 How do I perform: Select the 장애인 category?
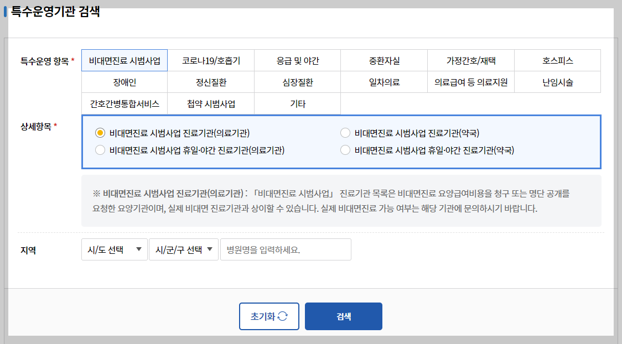click(125, 82)
